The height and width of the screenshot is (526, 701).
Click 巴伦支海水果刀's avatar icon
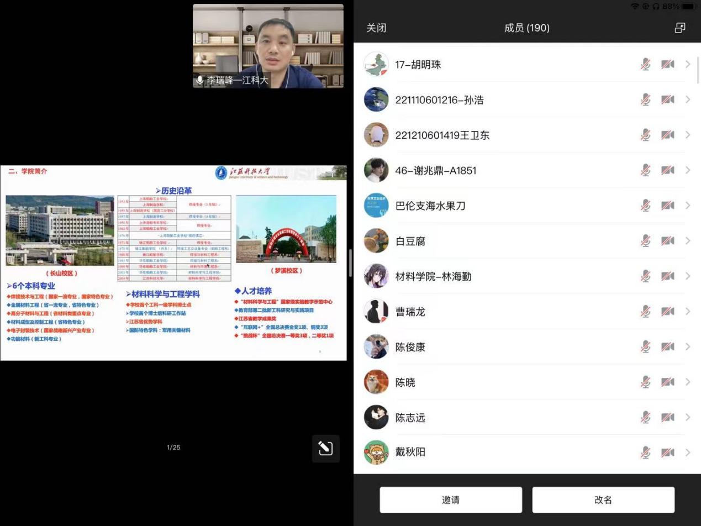tap(376, 206)
